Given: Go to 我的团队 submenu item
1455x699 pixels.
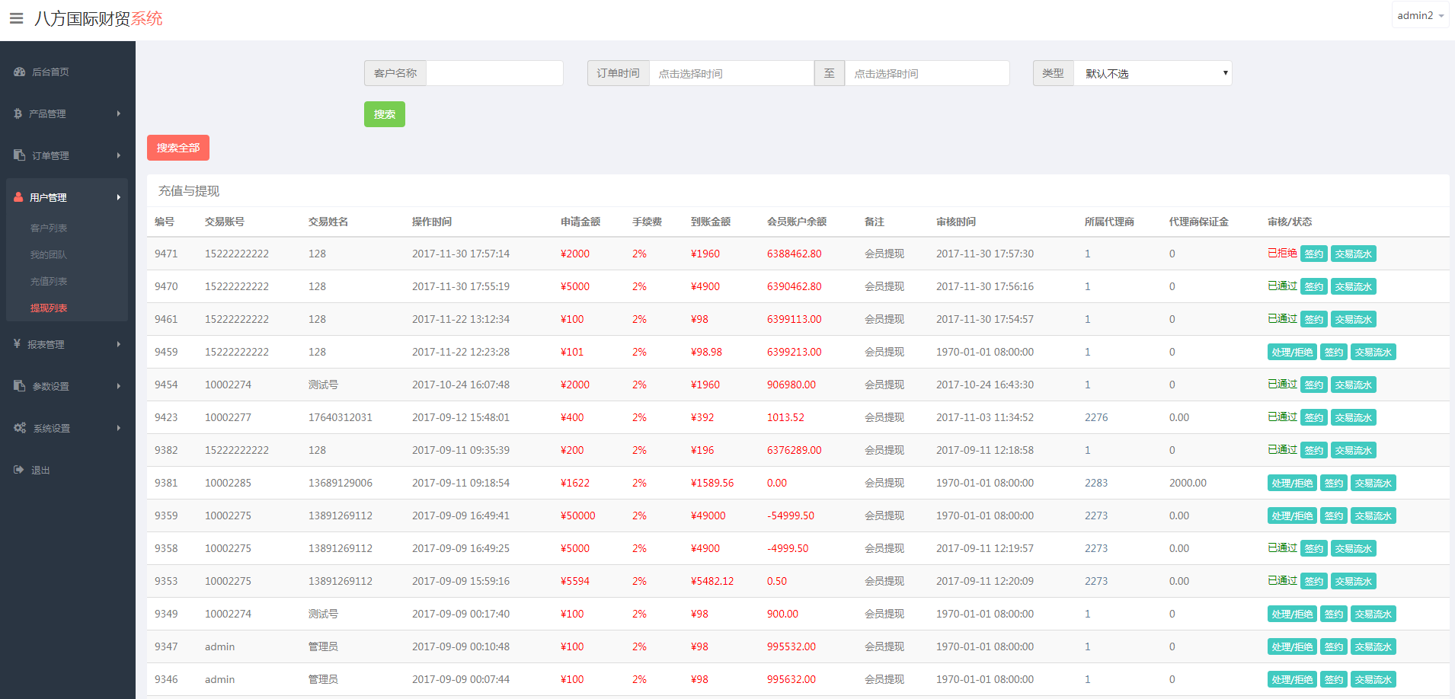Looking at the screenshot, I should [x=49, y=255].
